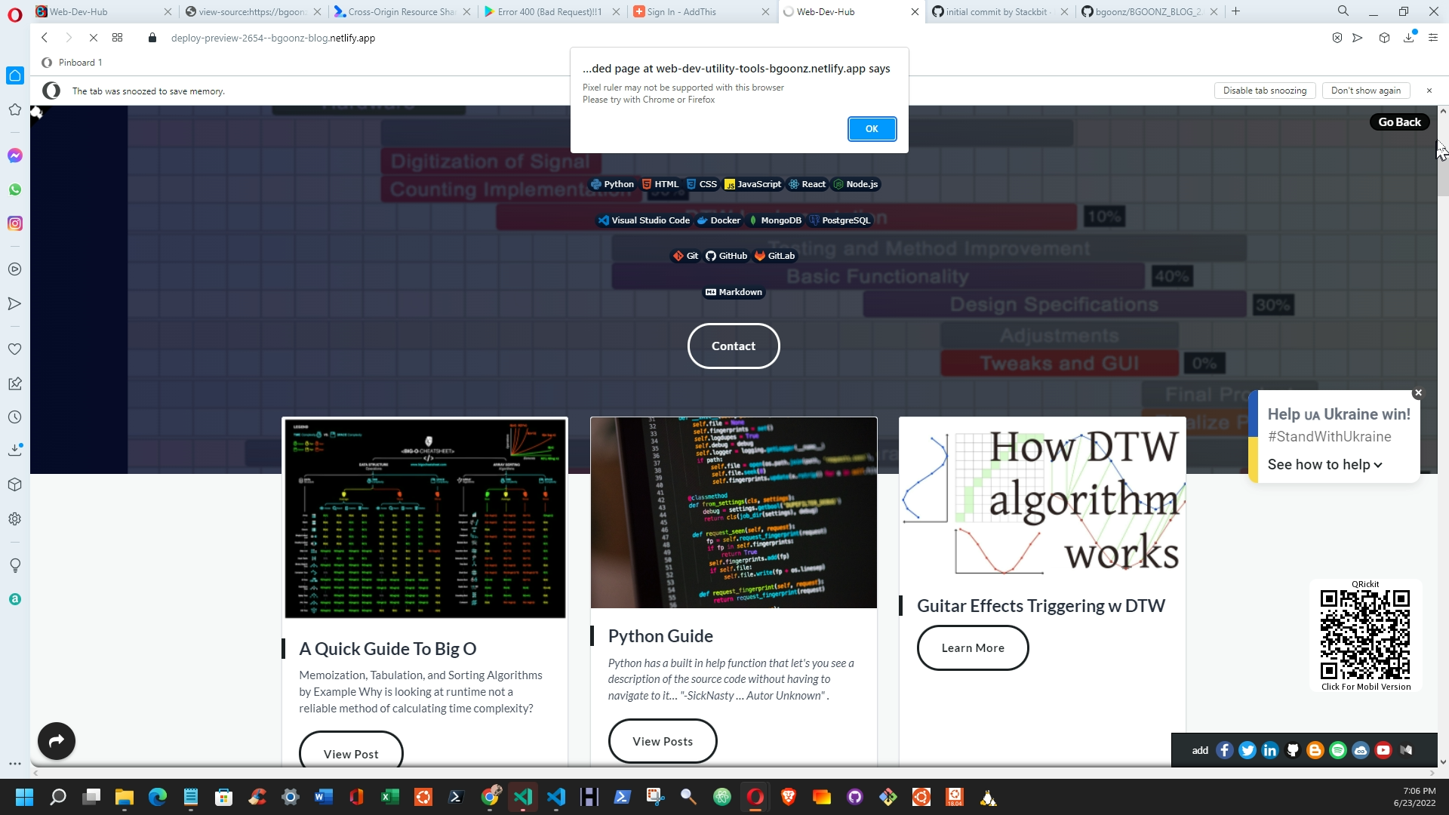
Task: Close the Ukraine support banner
Action: pyautogui.click(x=1418, y=392)
